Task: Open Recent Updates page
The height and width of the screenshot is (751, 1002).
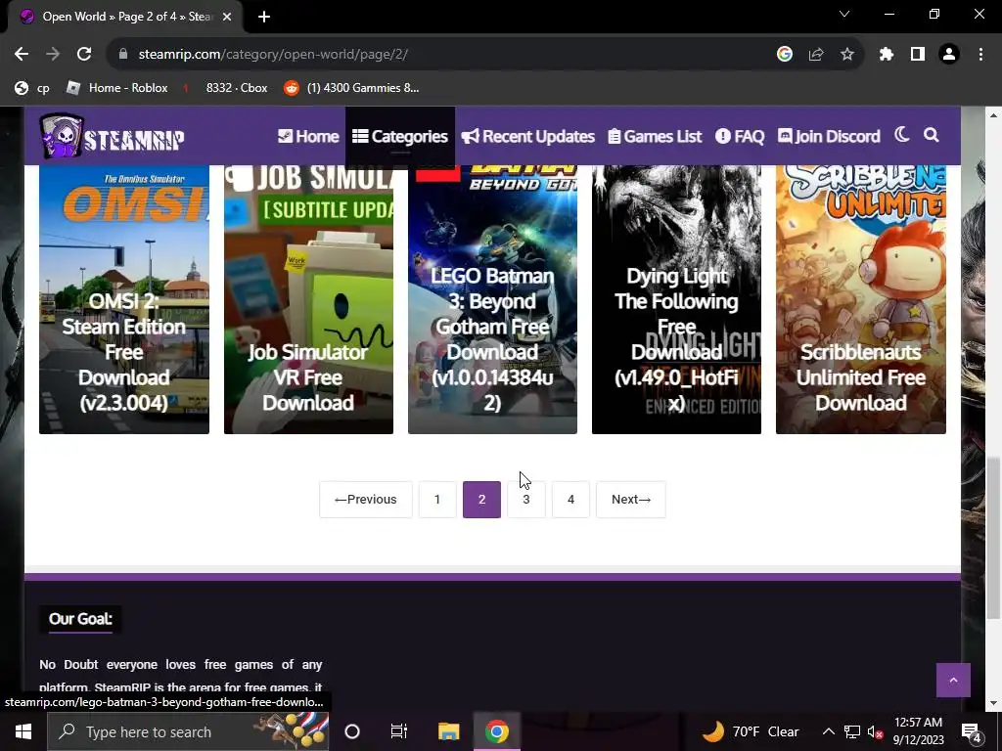Action: (x=527, y=136)
